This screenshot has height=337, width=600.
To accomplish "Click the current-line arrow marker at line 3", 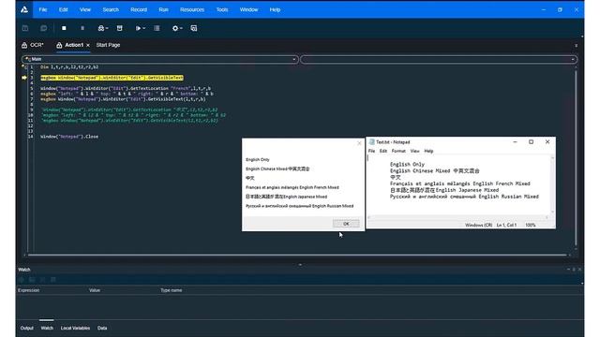I will tap(24, 78).
